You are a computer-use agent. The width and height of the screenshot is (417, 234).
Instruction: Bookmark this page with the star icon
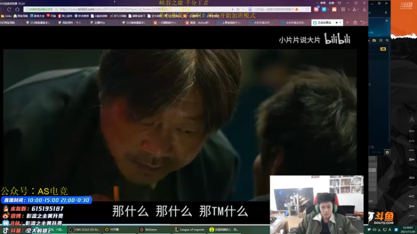coord(238,9)
